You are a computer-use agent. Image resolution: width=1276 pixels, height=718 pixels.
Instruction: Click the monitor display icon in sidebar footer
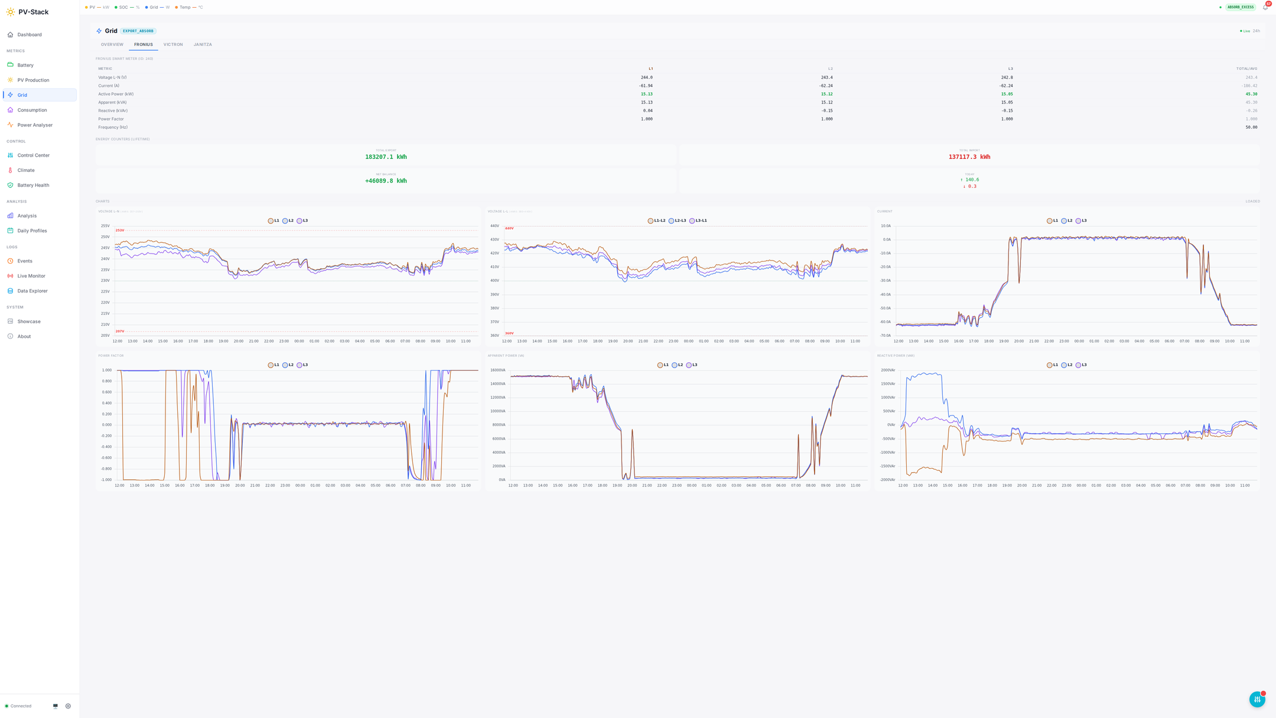click(x=56, y=706)
